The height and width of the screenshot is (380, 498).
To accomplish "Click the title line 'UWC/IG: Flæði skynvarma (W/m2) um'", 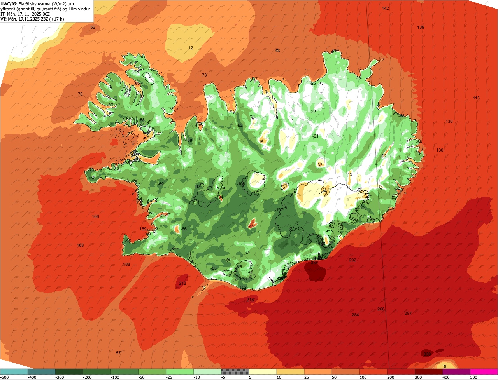I will [38, 3].
